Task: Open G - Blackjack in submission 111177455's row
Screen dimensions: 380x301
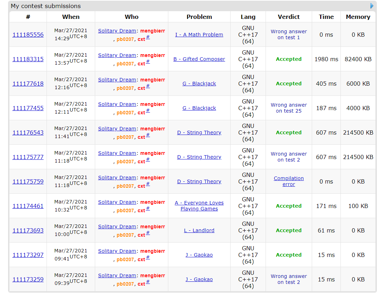Action: [199, 108]
